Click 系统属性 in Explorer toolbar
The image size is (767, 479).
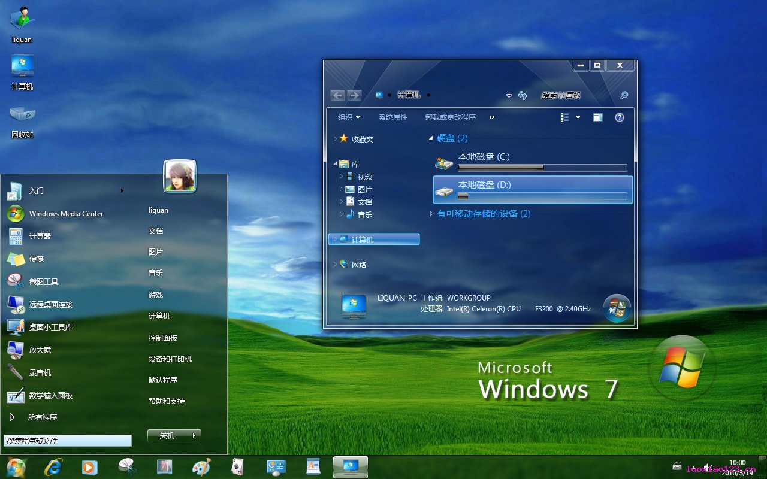(x=393, y=117)
